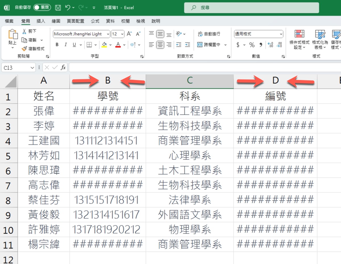Switch to the Formulas (公式) tab
This screenshot has width=341, height=264.
tap(95, 21)
